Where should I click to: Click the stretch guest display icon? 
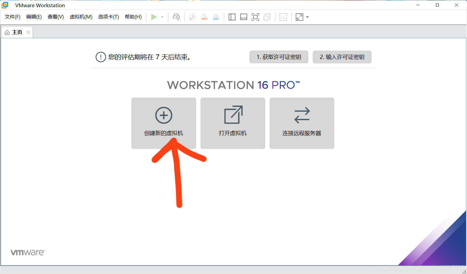(x=299, y=17)
